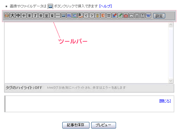Click the blue W Wikipedia icon
Image resolution: width=178 pixels, height=133 pixels.
[x=148, y=16]
